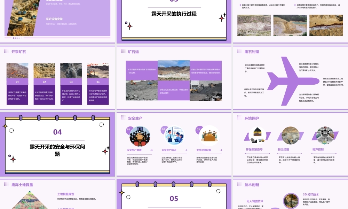The image size is (348, 209).
Task: Click the 粉尘控制 label
Action: coord(283,149)
